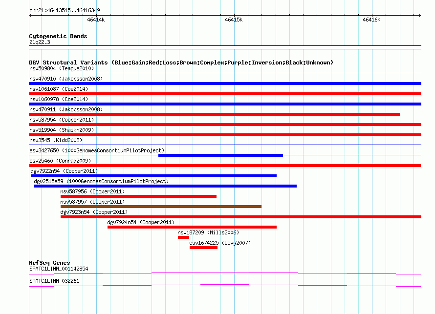Click the nsv509804 (Teague2010) variant label
The width and height of the screenshot is (435, 314).
(62, 68)
